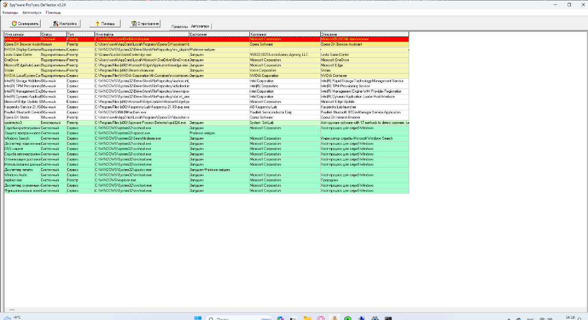Sort by the Имя записи column header
The height and width of the screenshot is (320, 588).
click(22, 34)
